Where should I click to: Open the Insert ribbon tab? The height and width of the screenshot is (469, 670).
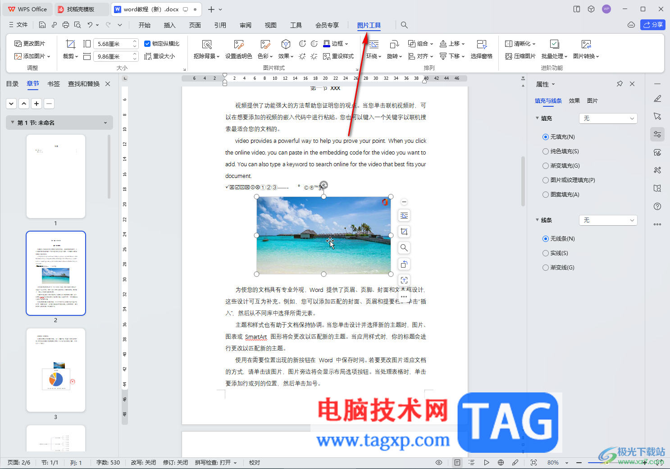170,25
